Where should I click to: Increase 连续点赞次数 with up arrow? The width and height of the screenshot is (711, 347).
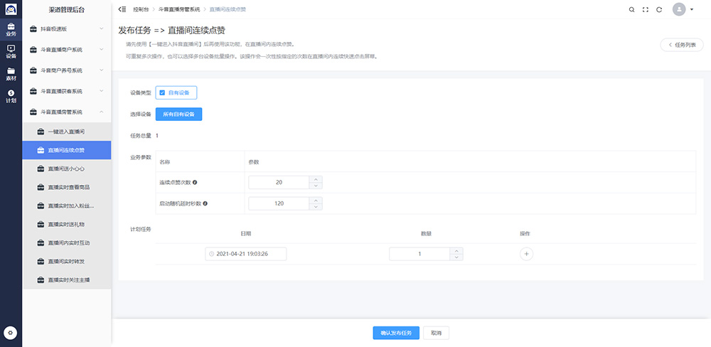(316, 179)
